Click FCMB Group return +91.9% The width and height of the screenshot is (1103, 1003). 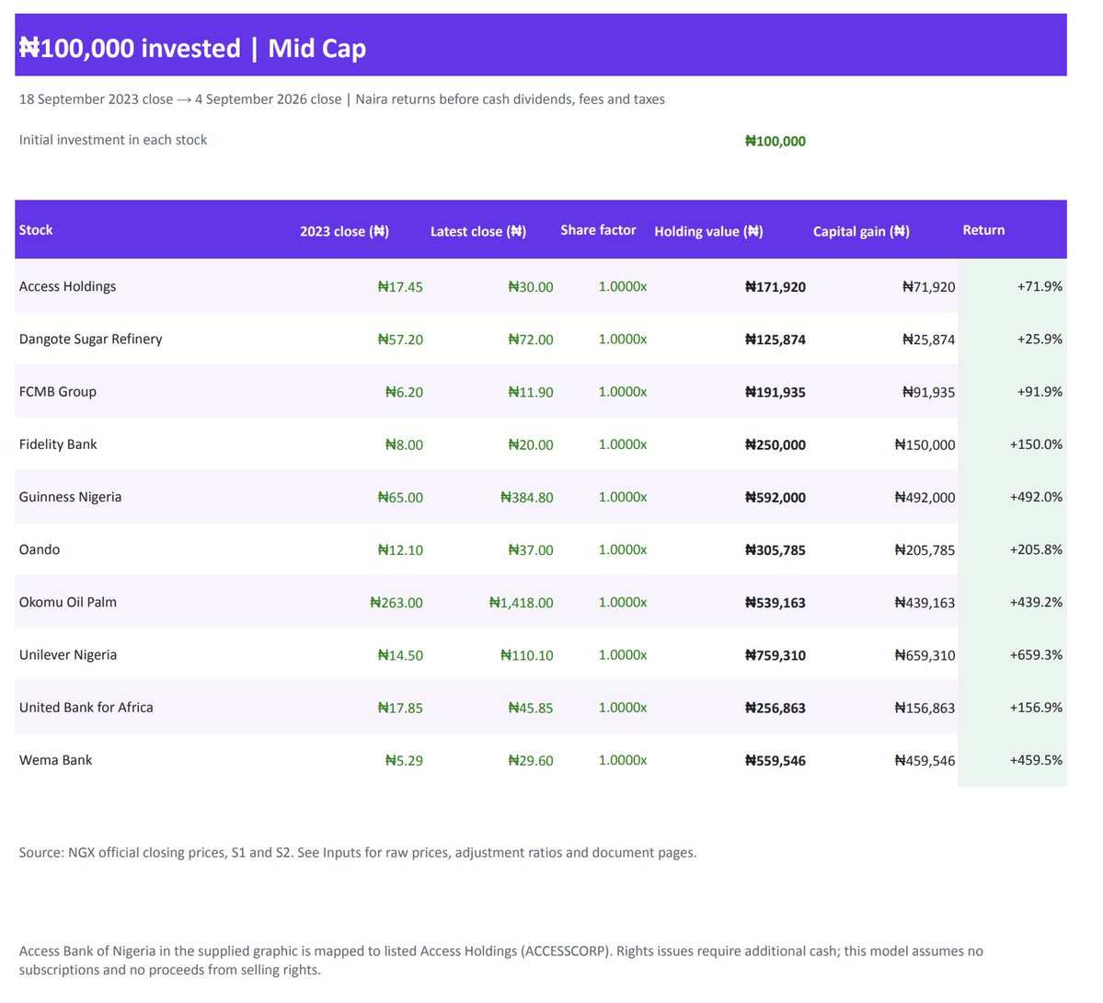click(1040, 392)
